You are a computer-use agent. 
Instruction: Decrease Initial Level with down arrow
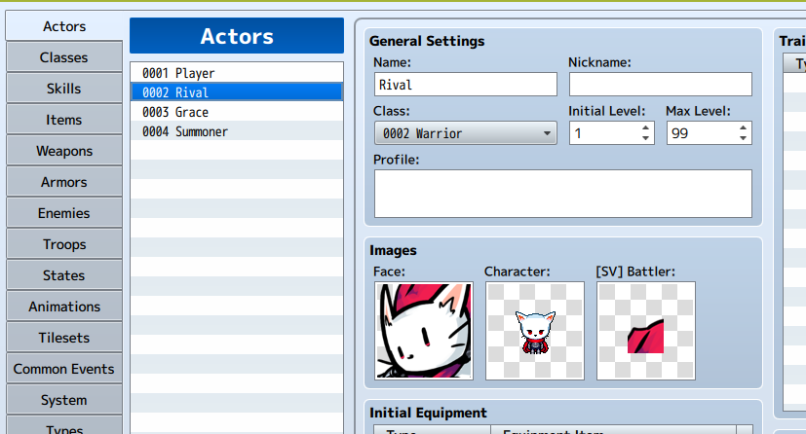coord(645,138)
